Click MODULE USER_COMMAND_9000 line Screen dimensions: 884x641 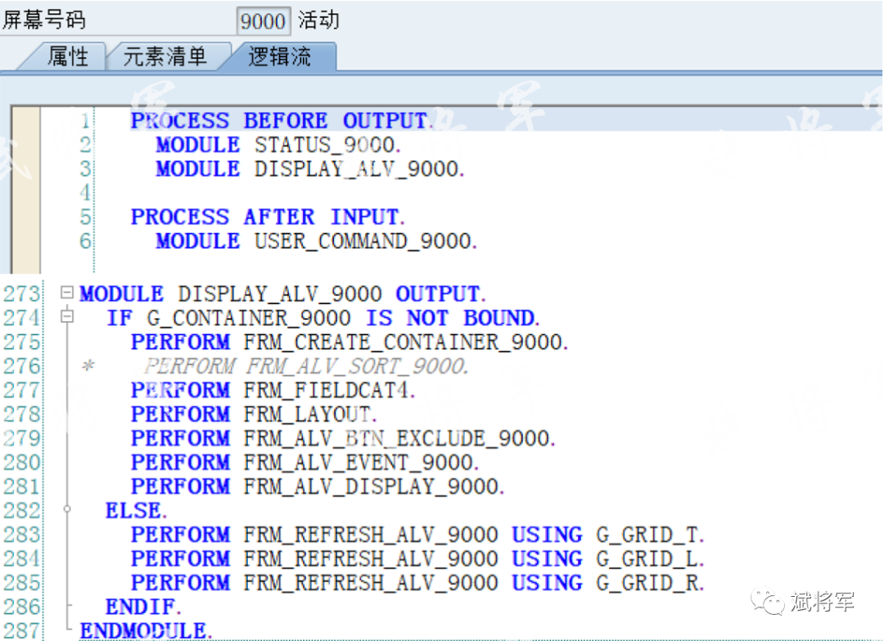click(316, 241)
